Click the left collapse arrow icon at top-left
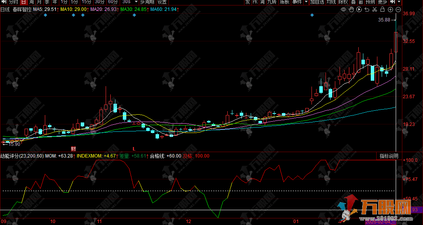Viewport: 423px width, 225px height. click(x=4, y=2)
